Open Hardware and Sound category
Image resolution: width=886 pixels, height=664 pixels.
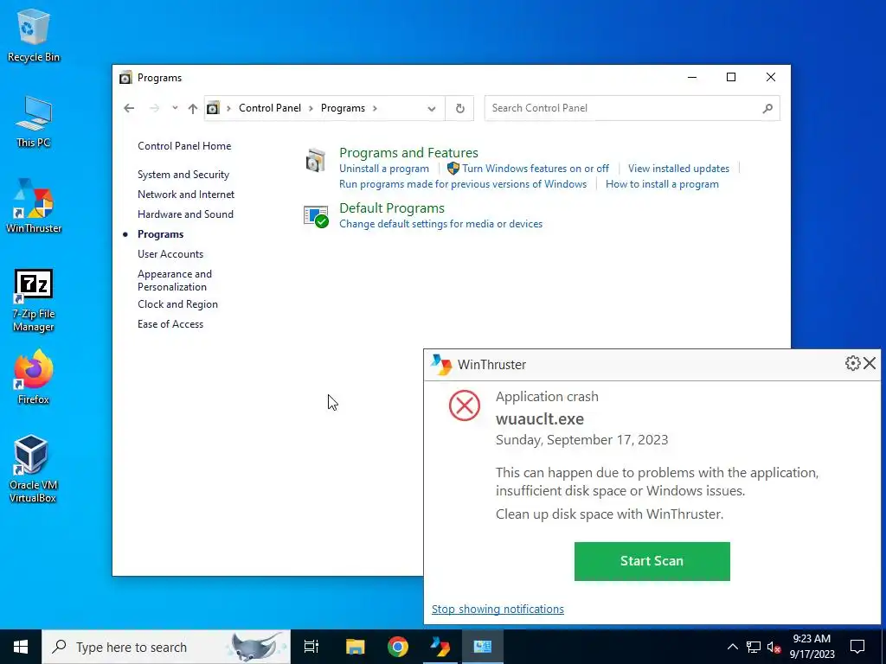tap(185, 214)
